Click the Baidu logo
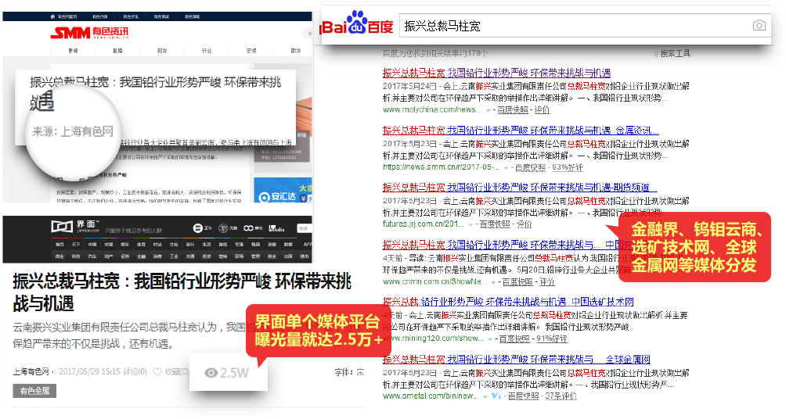The height and width of the screenshot is (419, 786). [357, 23]
